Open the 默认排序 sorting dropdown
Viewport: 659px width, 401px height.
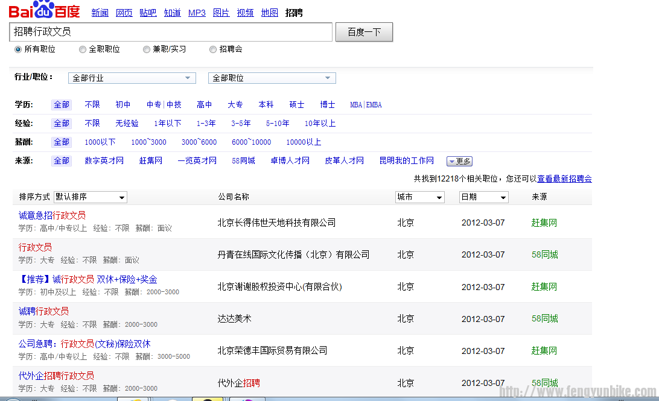point(90,197)
